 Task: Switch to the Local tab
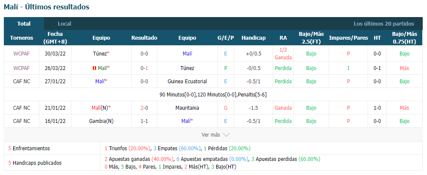[x=64, y=23]
